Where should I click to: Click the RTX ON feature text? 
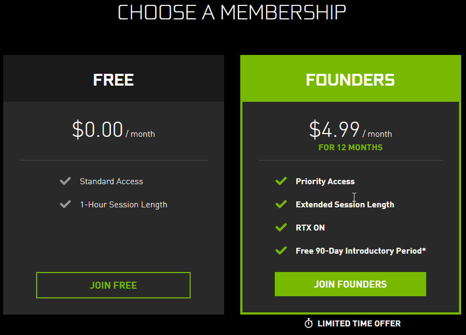[x=310, y=228]
